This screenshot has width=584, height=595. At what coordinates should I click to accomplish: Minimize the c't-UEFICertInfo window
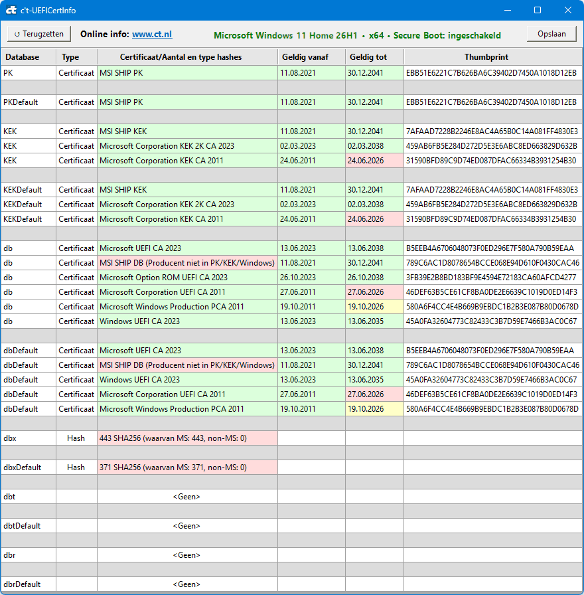click(x=508, y=10)
